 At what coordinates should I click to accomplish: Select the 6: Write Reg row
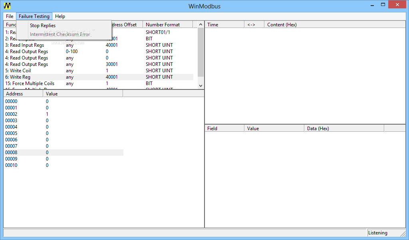(x=99, y=77)
